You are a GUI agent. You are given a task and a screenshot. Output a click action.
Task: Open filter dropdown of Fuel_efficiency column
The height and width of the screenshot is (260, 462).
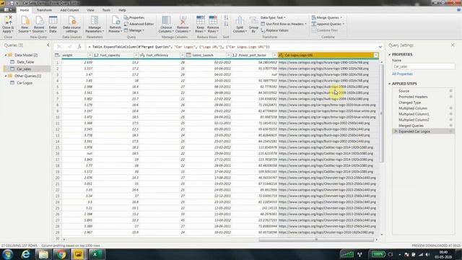182,55
